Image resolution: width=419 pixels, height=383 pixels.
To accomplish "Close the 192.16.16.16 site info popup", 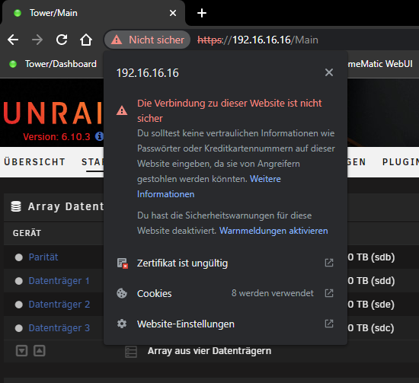I will (x=329, y=72).
